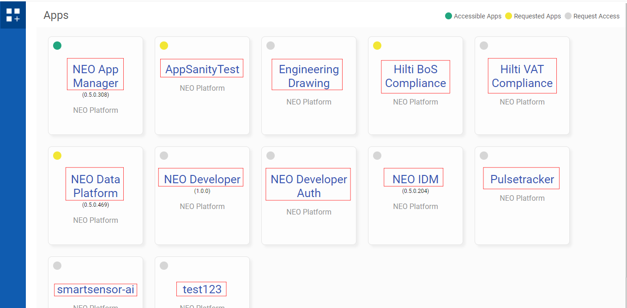
Task: Click the gray status dot on Engineering Drawing card
Action: (271, 46)
